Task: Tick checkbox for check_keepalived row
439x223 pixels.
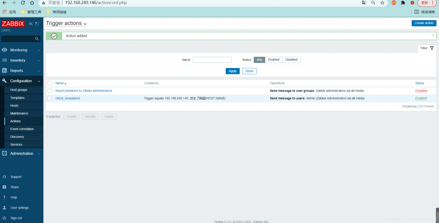Action: click(x=50, y=98)
